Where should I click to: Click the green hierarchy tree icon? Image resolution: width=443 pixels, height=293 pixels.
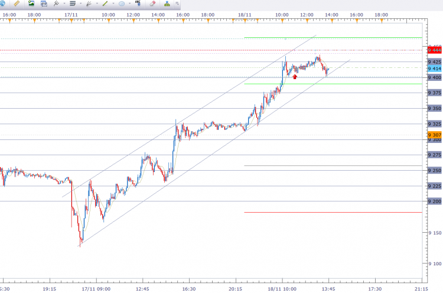click(x=167, y=4)
